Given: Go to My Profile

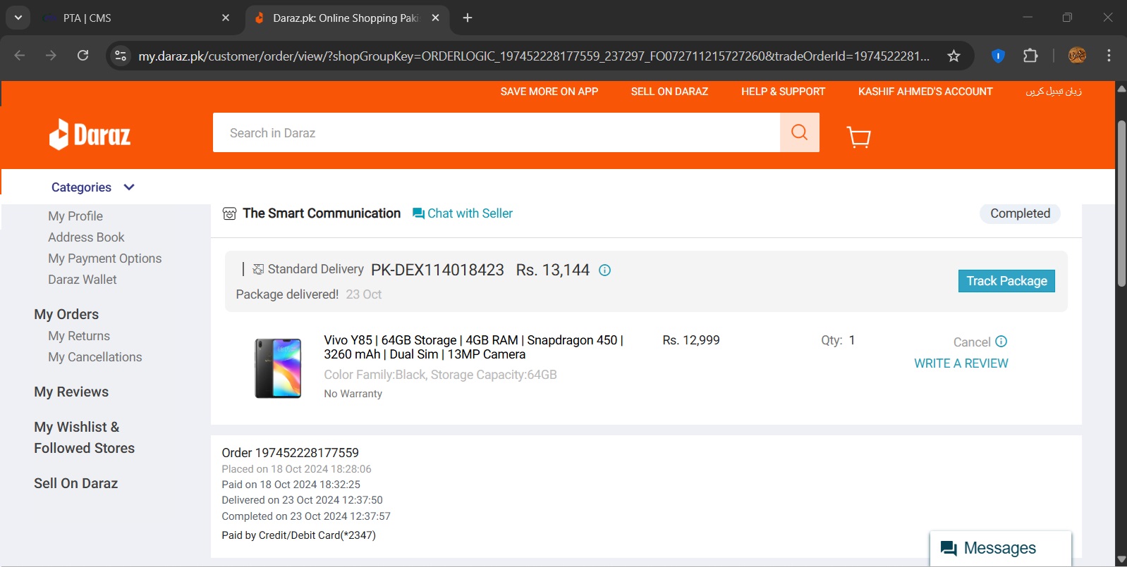Looking at the screenshot, I should point(75,216).
